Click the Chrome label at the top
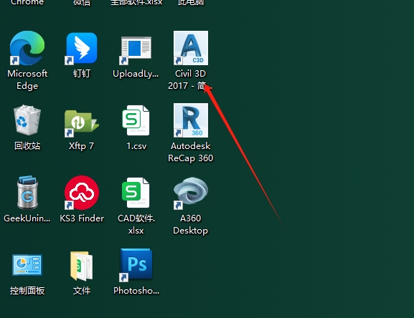 click(27, 2)
